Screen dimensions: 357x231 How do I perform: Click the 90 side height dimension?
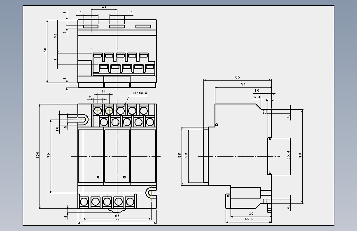300,155
